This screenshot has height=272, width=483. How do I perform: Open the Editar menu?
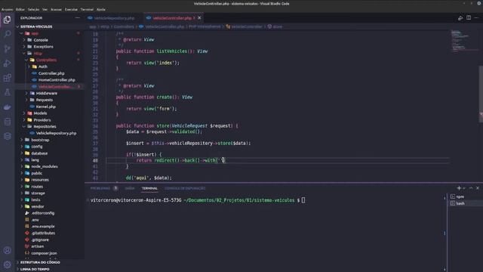[20, 10]
